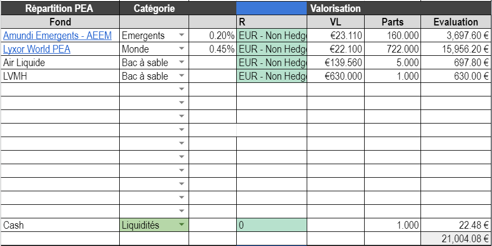
Task: Select the total 21,004.08 € cell
Action: coord(456,238)
